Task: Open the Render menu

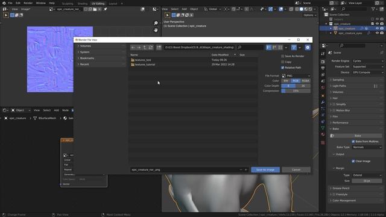Action: tap(28, 3)
